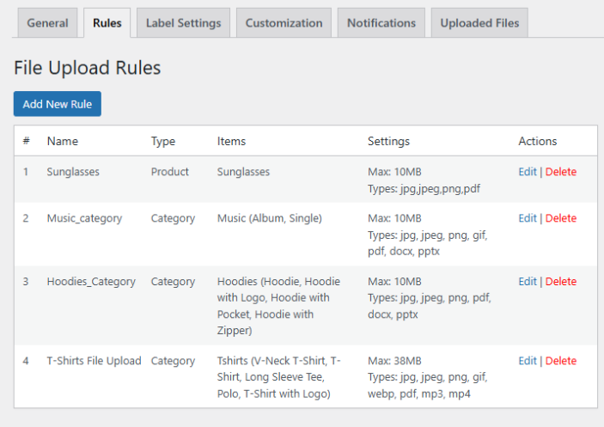Edit the Music_category rule
This screenshot has width=604, height=427.
click(x=528, y=218)
